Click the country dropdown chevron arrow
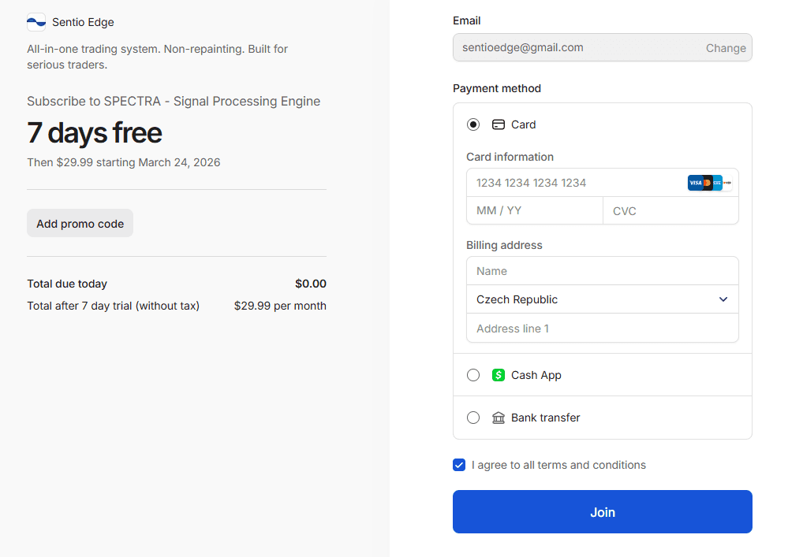Image resolution: width=803 pixels, height=557 pixels. pyautogui.click(x=723, y=299)
